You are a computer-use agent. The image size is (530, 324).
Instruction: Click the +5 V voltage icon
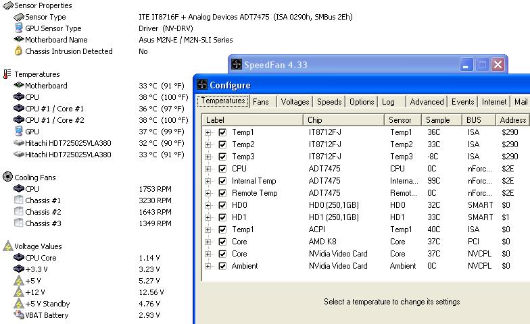pos(19,281)
